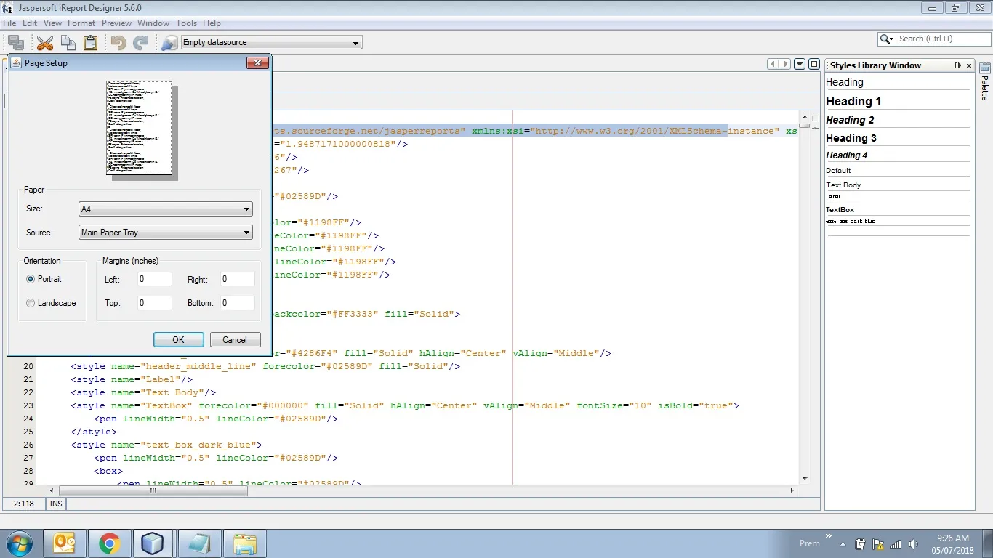This screenshot has width=993, height=558.
Task: Open Windows Explorer from the taskbar
Action: tap(245, 543)
